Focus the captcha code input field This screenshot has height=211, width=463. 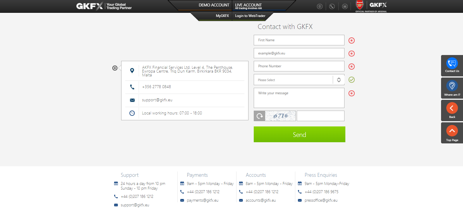coord(320,116)
